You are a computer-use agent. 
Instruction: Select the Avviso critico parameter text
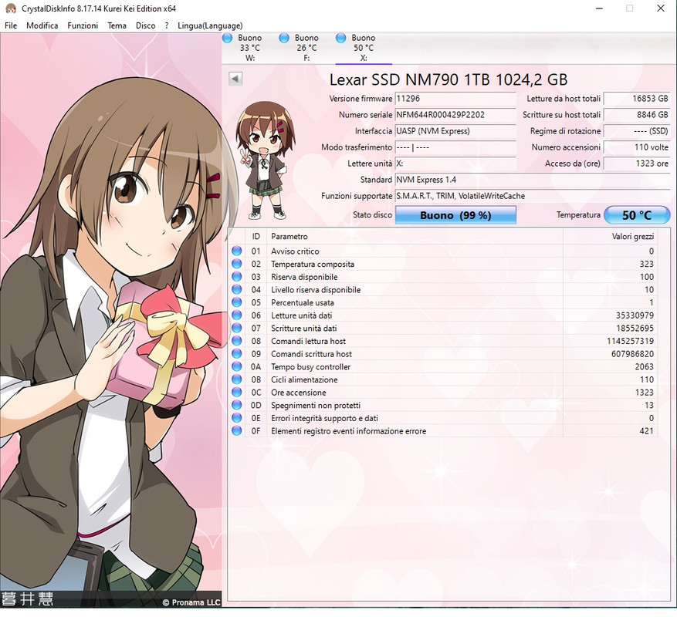pyautogui.click(x=295, y=251)
